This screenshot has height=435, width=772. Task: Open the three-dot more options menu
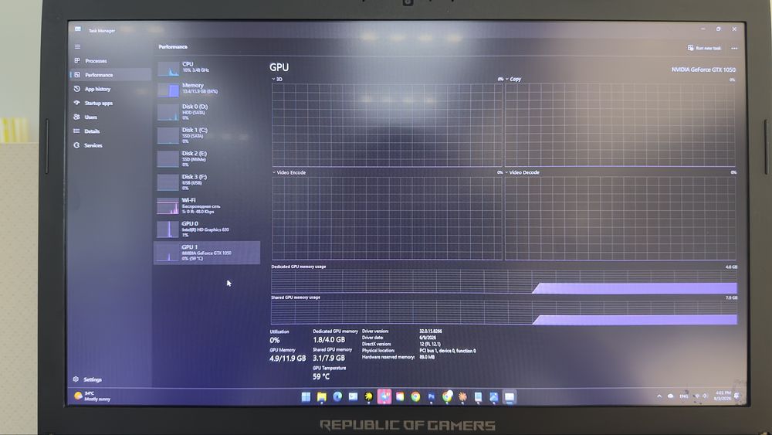[x=734, y=48]
